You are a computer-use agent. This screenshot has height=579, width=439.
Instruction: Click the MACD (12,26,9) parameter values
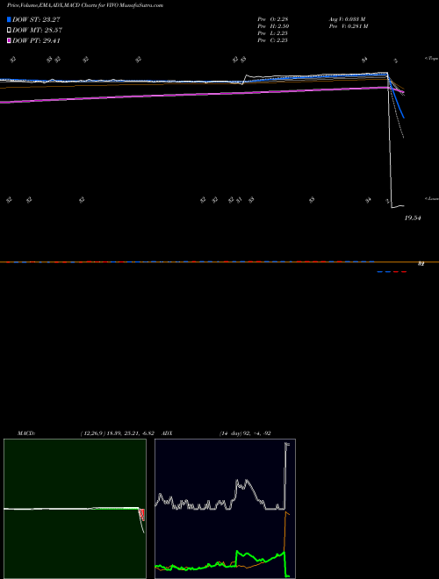tap(117, 433)
